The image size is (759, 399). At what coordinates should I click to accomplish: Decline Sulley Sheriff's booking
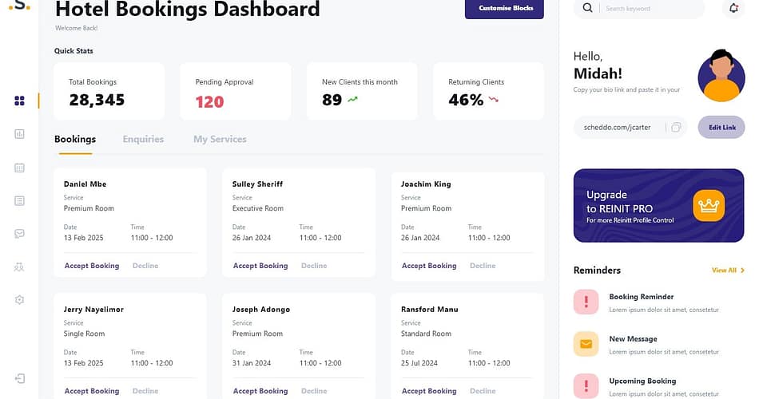click(x=314, y=266)
